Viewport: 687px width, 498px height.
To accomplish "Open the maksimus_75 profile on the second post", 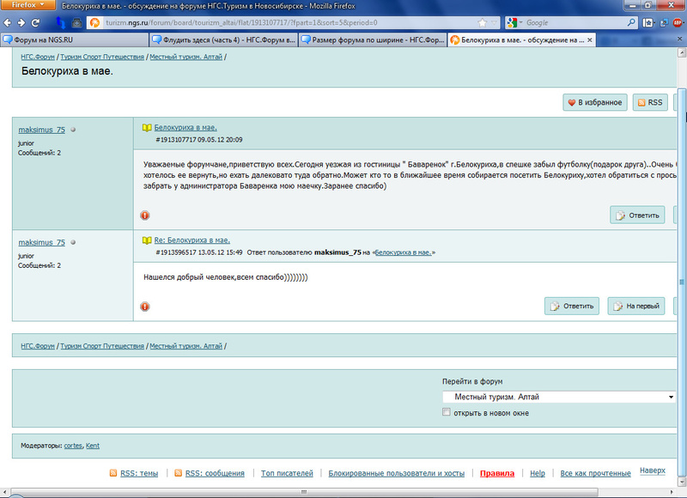I will (x=41, y=242).
